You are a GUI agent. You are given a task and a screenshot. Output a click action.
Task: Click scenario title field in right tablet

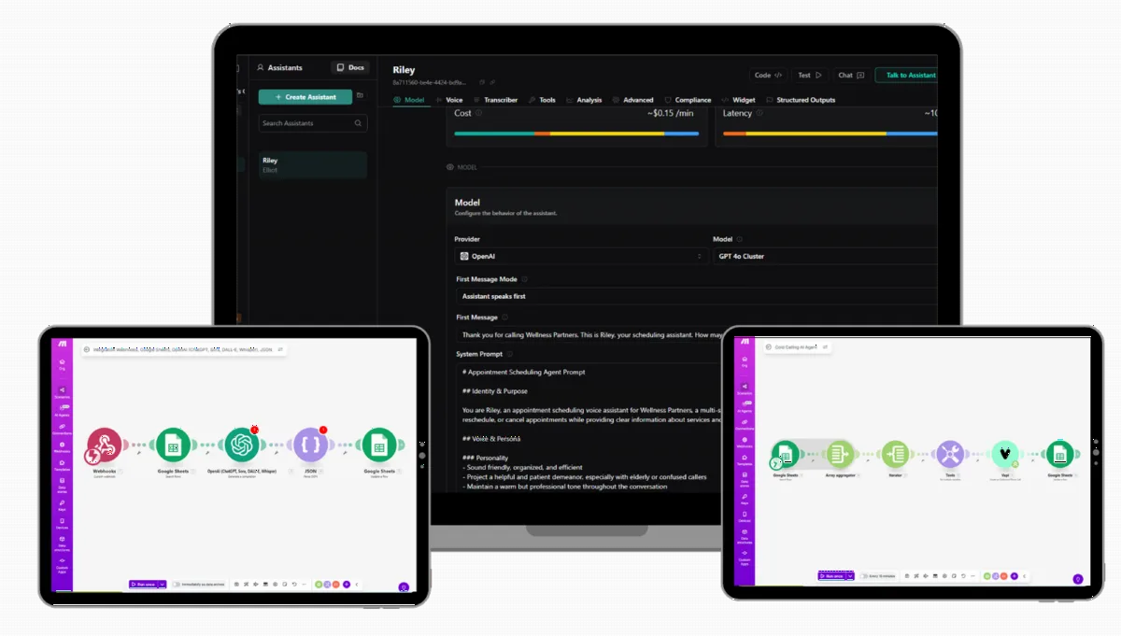pos(797,346)
